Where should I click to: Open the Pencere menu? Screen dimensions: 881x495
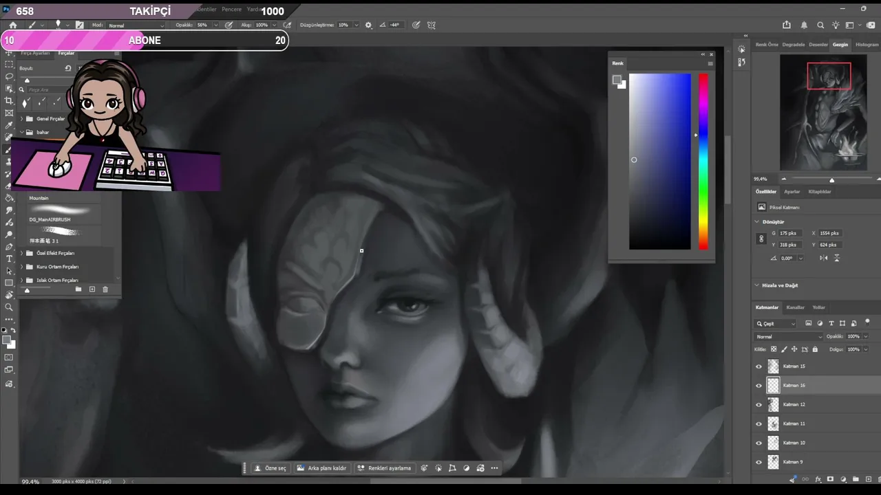click(231, 10)
